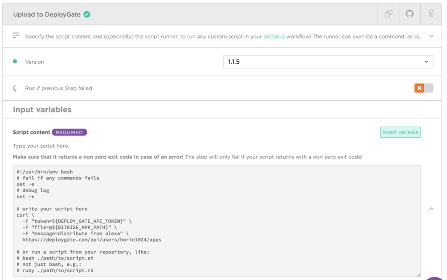Open the Version 1.1.5 dropdown
The width and height of the screenshot is (447, 280).
pyautogui.click(x=328, y=62)
